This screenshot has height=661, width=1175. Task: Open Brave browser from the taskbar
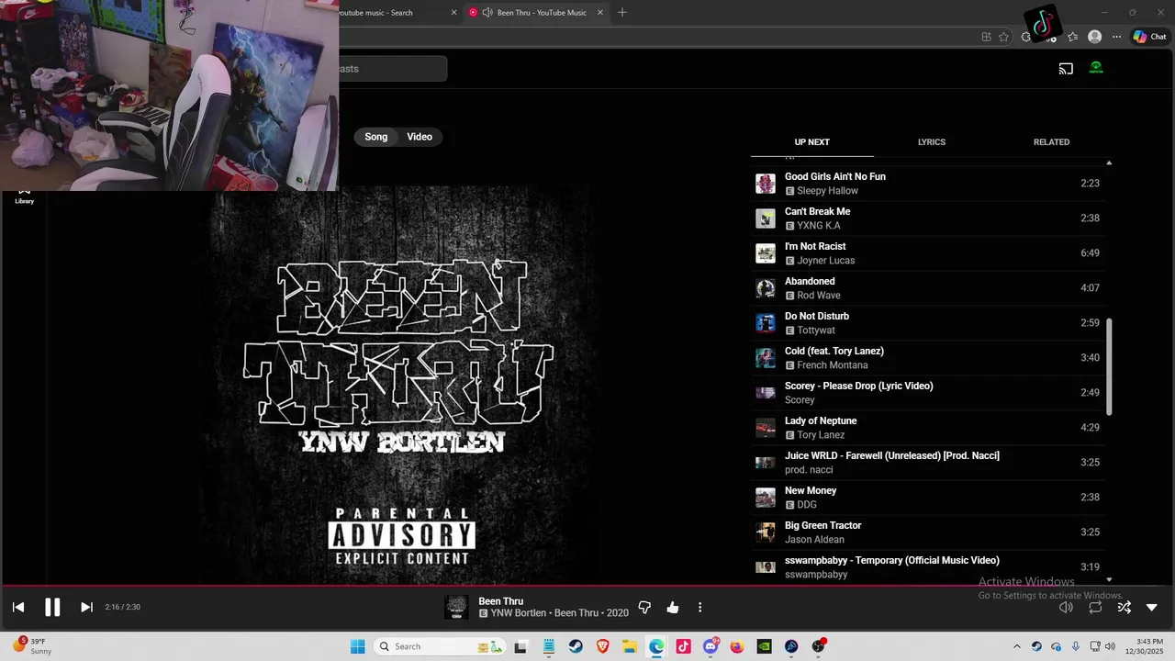[603, 646]
